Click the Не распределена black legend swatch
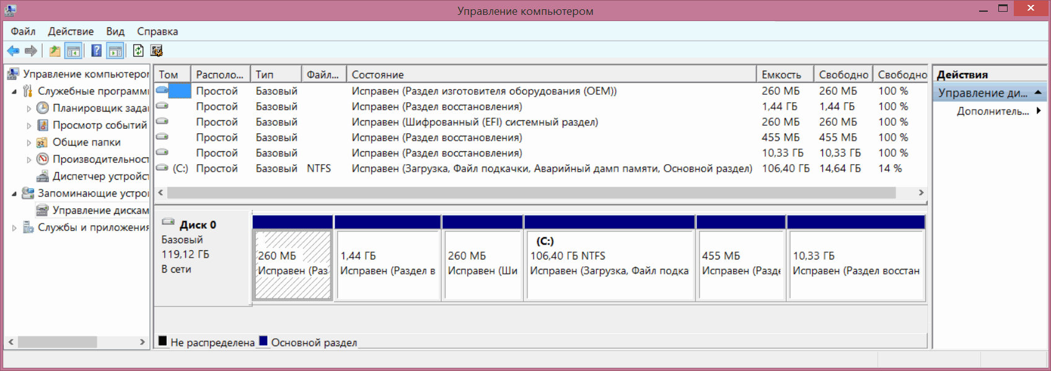Viewport: 1051px width, 371px height. pyautogui.click(x=162, y=341)
